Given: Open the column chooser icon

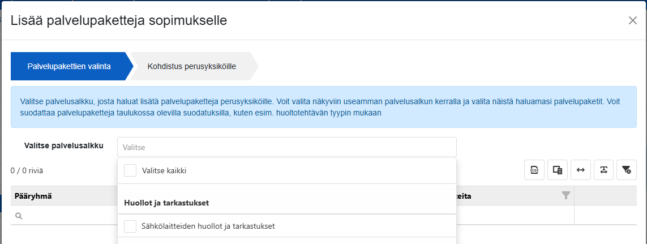Looking at the screenshot, I should pyautogui.click(x=558, y=170).
